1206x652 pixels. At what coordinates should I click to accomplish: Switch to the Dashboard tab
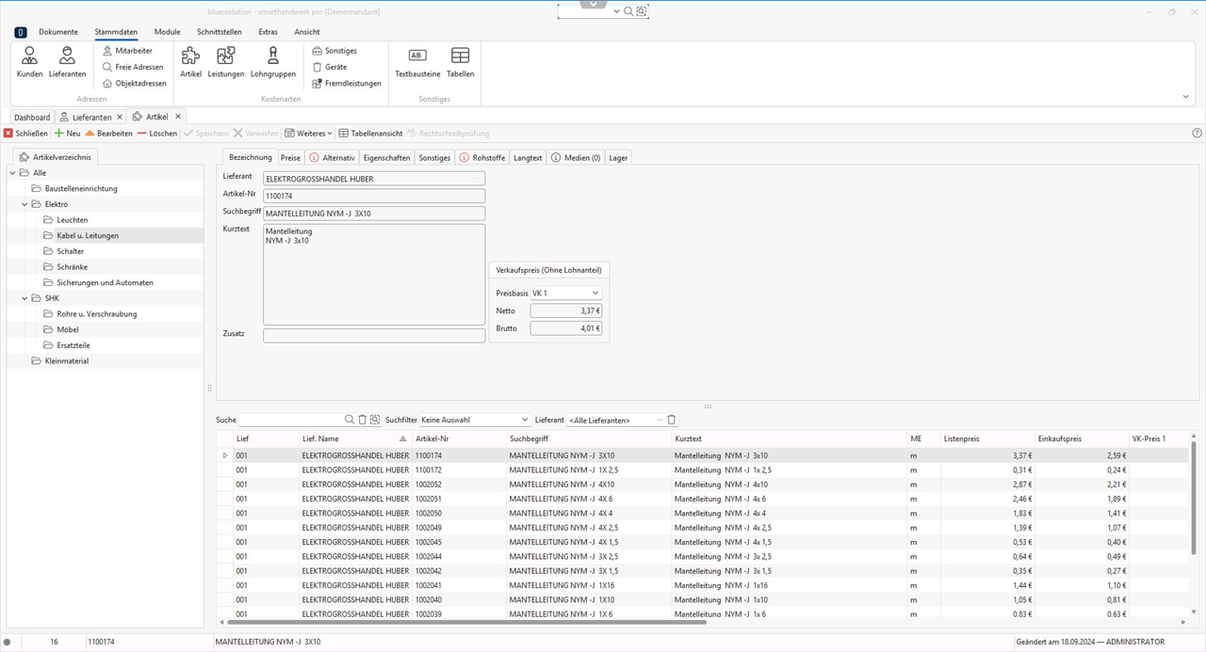[32, 117]
